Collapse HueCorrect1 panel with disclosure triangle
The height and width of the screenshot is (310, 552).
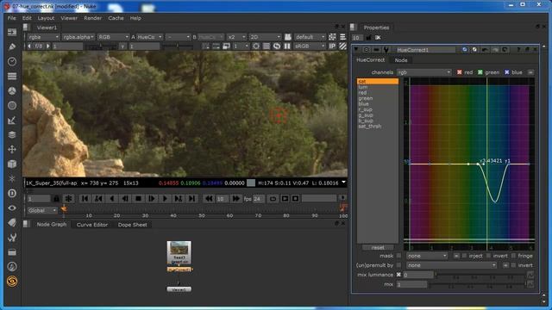pos(356,50)
